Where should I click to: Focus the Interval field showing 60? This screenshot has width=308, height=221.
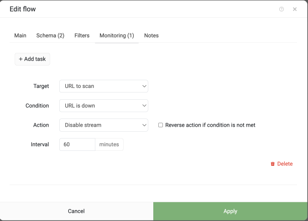pyautogui.click(x=77, y=144)
